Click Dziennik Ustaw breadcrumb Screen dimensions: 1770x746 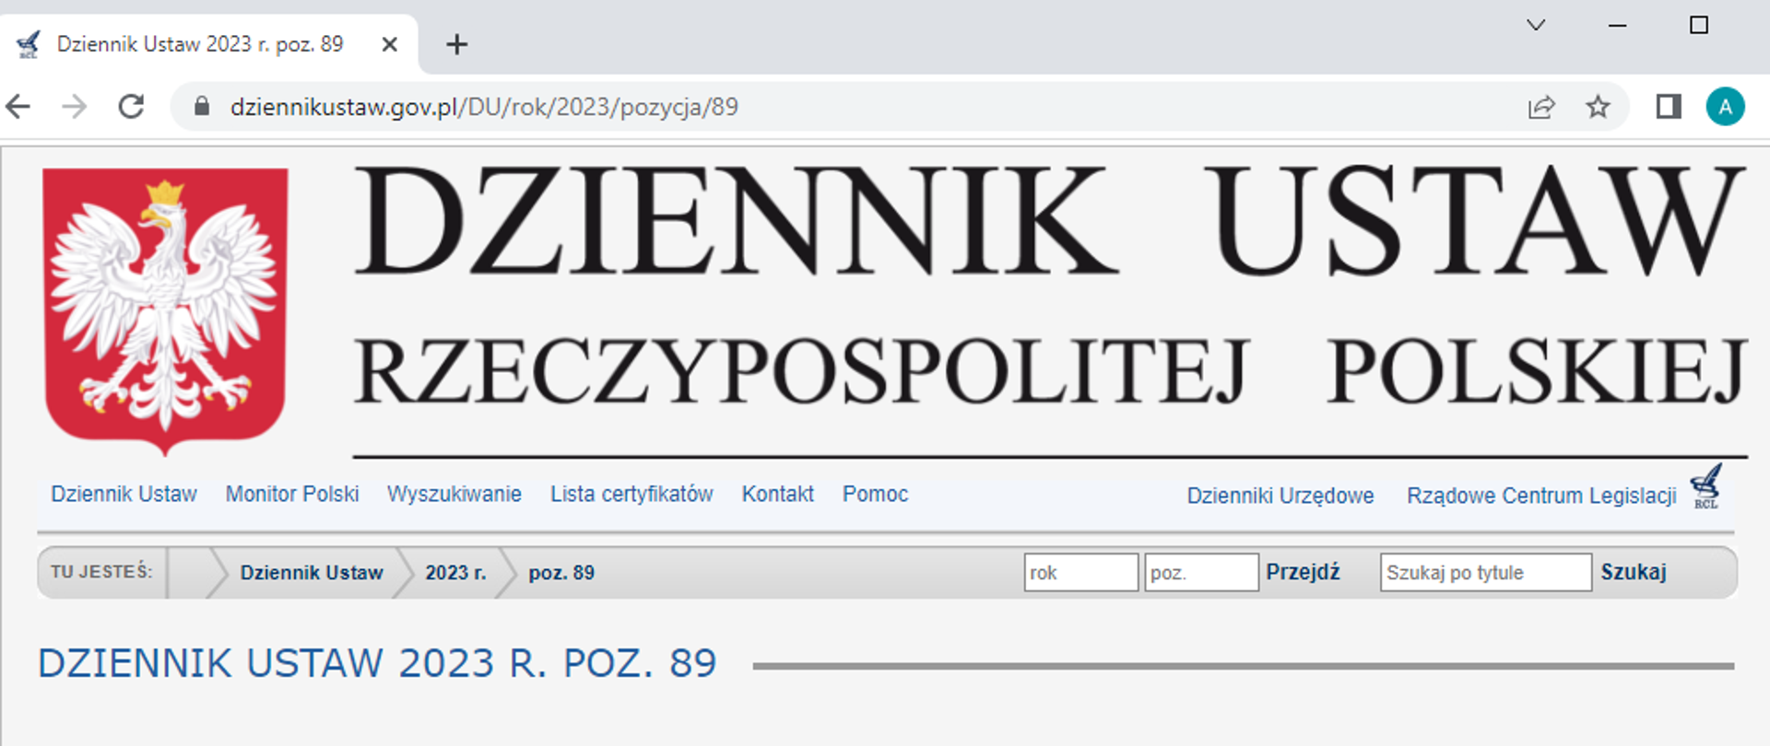point(312,573)
